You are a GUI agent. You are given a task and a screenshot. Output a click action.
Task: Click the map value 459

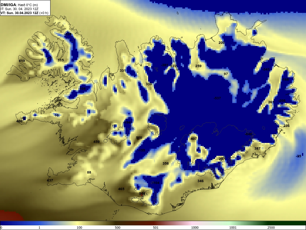point(96,142)
